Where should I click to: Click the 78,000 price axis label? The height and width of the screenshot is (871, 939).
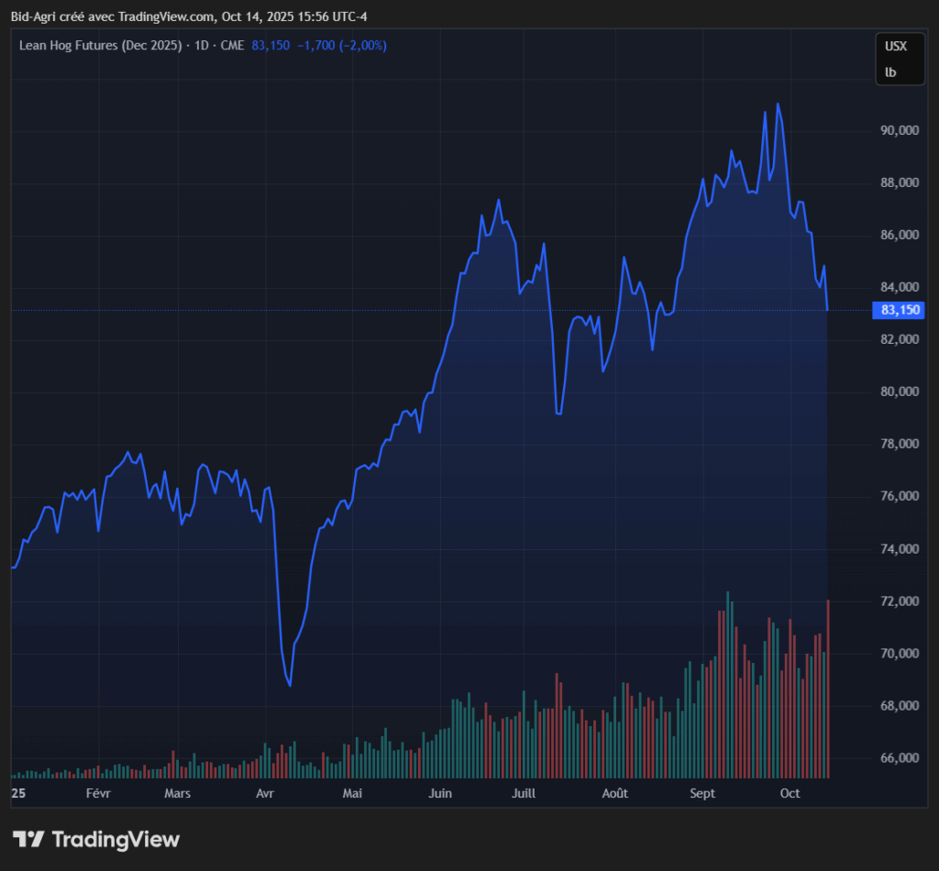point(899,445)
